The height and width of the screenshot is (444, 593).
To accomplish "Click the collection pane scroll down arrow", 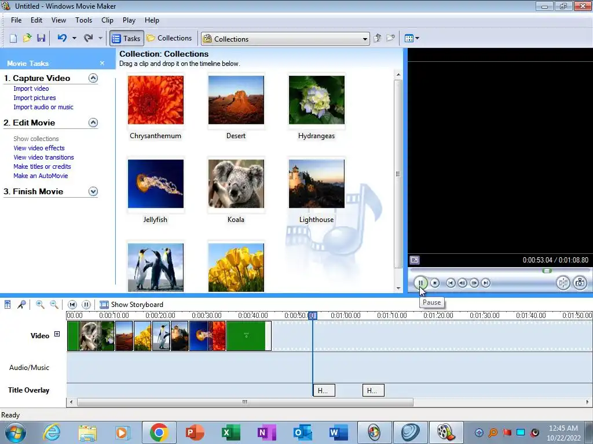I will point(398,288).
